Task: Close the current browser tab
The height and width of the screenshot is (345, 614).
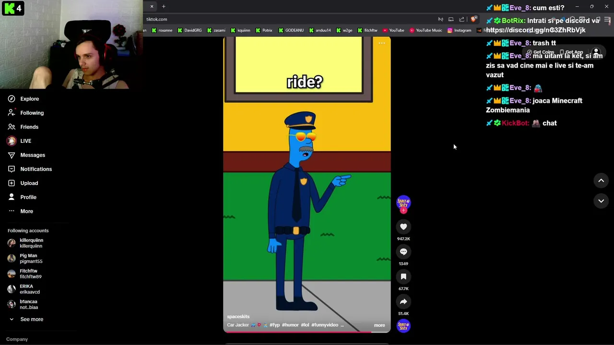Action: [152, 6]
